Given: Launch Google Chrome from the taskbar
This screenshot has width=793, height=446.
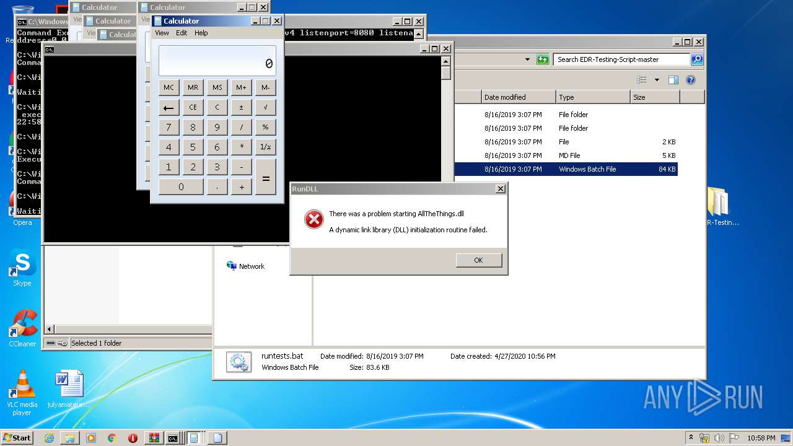Looking at the screenshot, I should click(x=112, y=438).
